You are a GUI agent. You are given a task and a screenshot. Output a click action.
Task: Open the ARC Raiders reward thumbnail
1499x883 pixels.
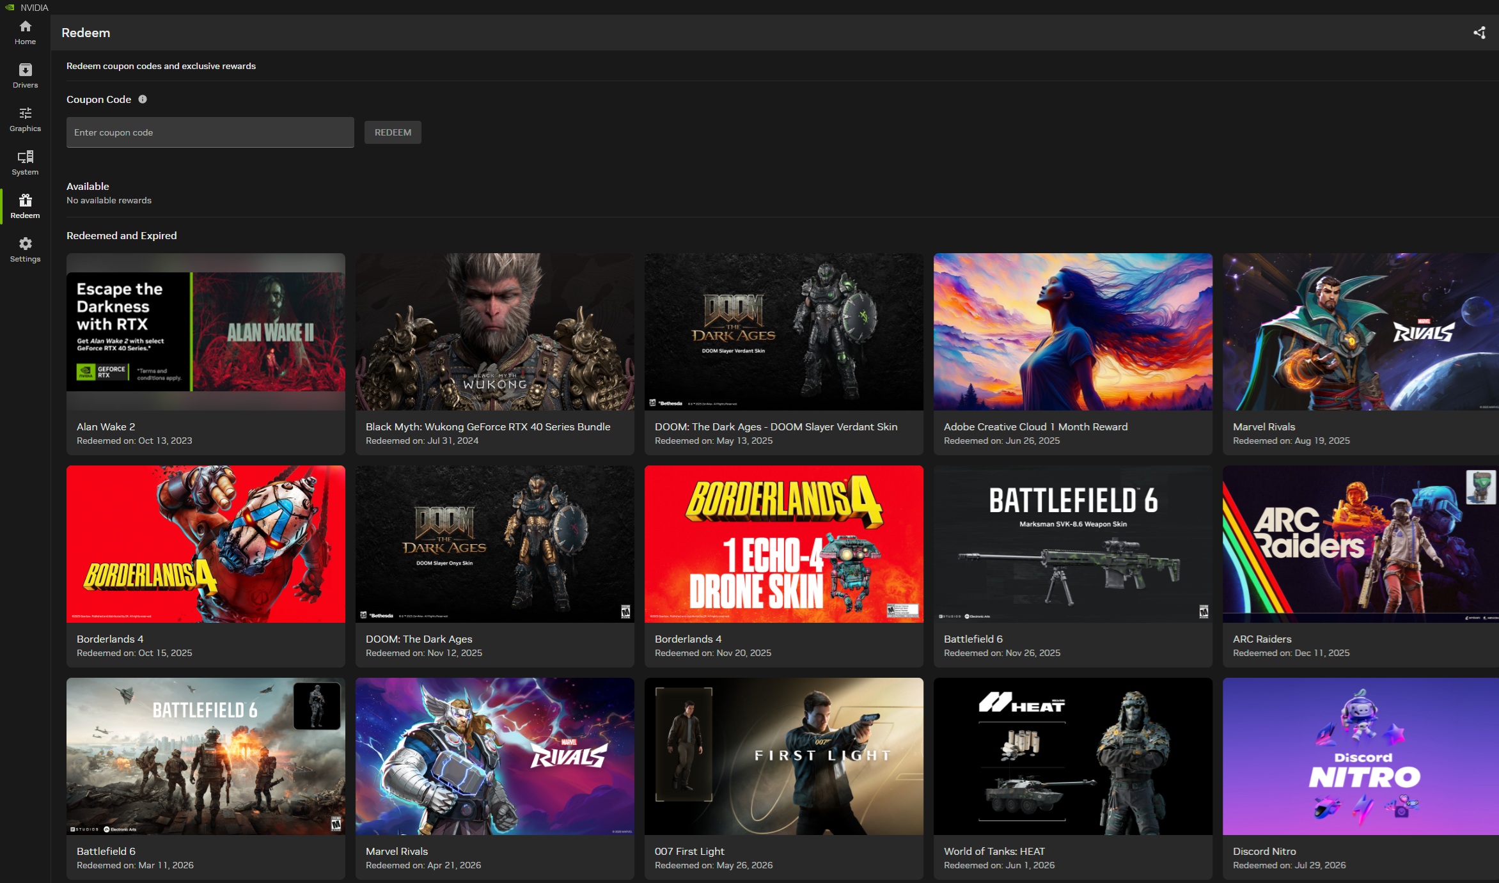click(x=1361, y=544)
